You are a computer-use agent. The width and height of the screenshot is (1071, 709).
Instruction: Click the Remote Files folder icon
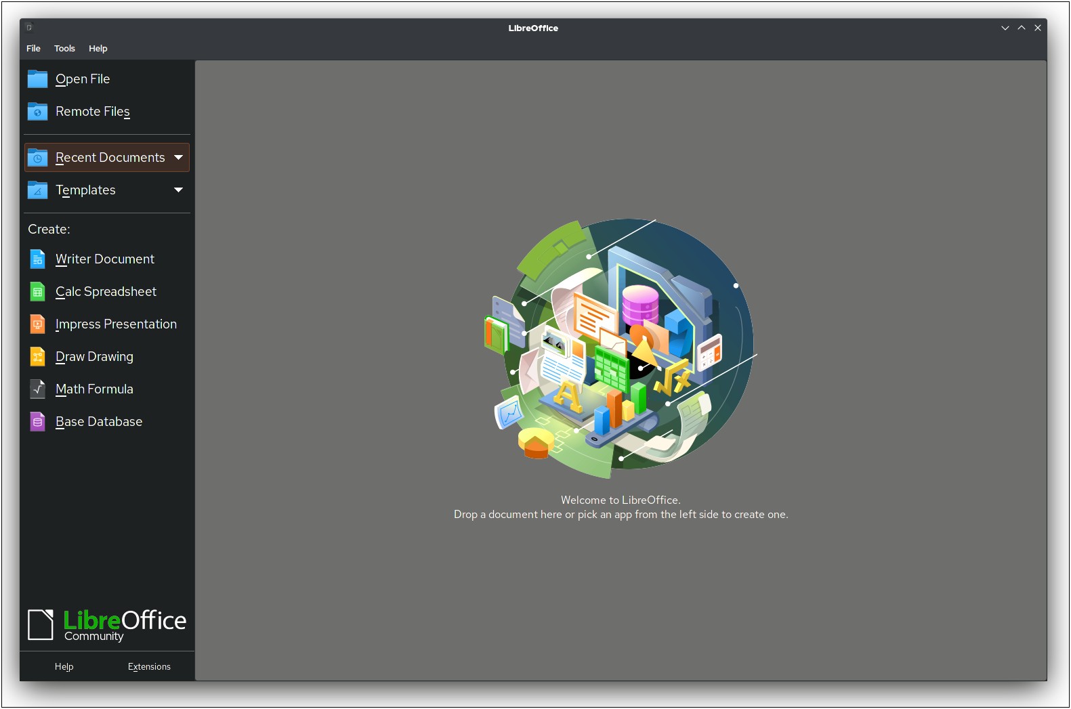point(37,112)
